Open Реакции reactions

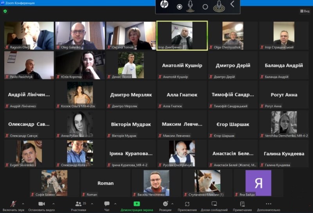[x=165, y=206]
